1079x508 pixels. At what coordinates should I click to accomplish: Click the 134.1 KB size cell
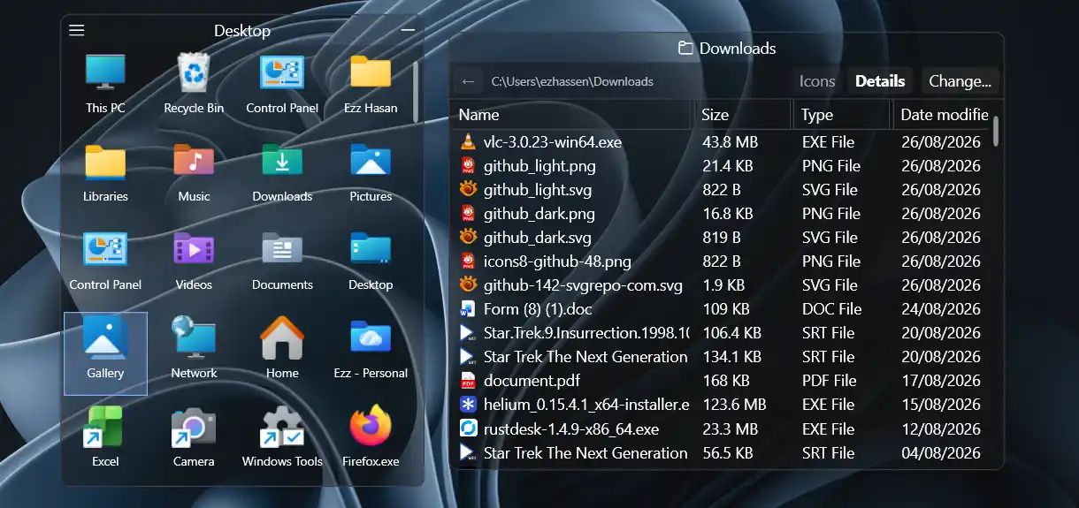(x=731, y=357)
